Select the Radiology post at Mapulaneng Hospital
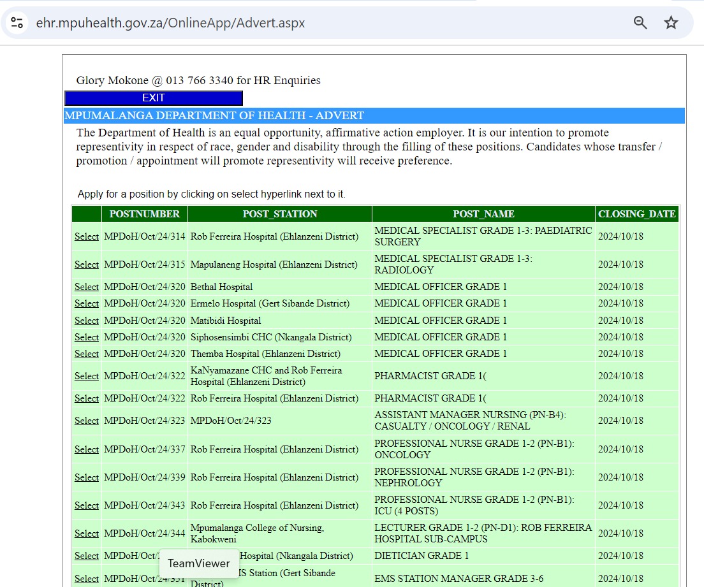704x587 pixels. pyautogui.click(x=87, y=265)
